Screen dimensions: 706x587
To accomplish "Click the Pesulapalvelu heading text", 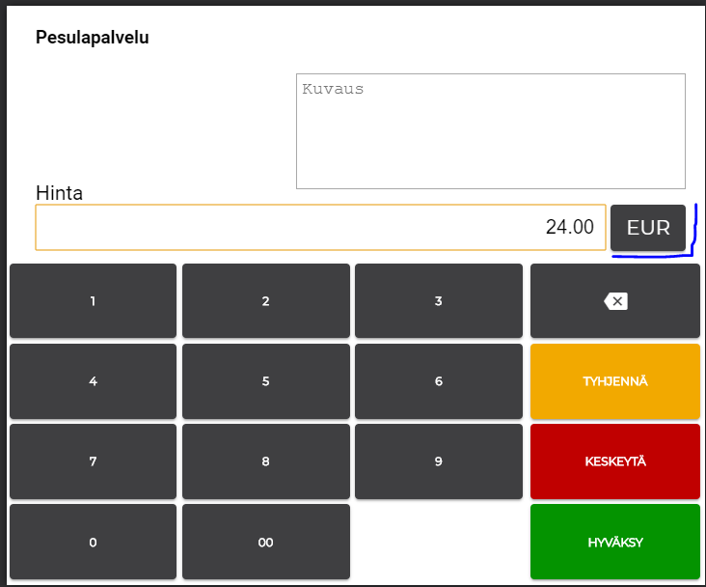I will [93, 39].
